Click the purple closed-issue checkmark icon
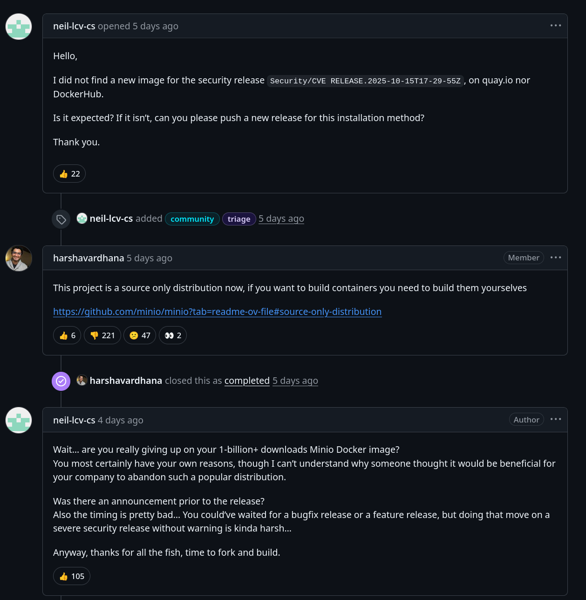Viewport: 586px width, 600px height. [61, 381]
